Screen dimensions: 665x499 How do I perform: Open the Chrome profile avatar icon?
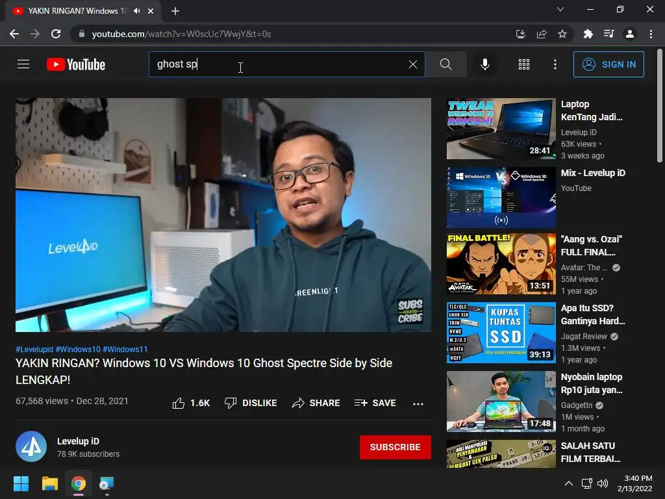(630, 34)
